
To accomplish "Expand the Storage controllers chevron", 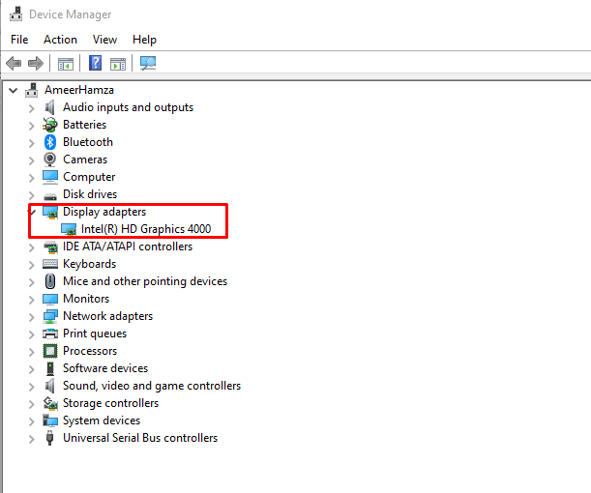I will pyautogui.click(x=32, y=404).
